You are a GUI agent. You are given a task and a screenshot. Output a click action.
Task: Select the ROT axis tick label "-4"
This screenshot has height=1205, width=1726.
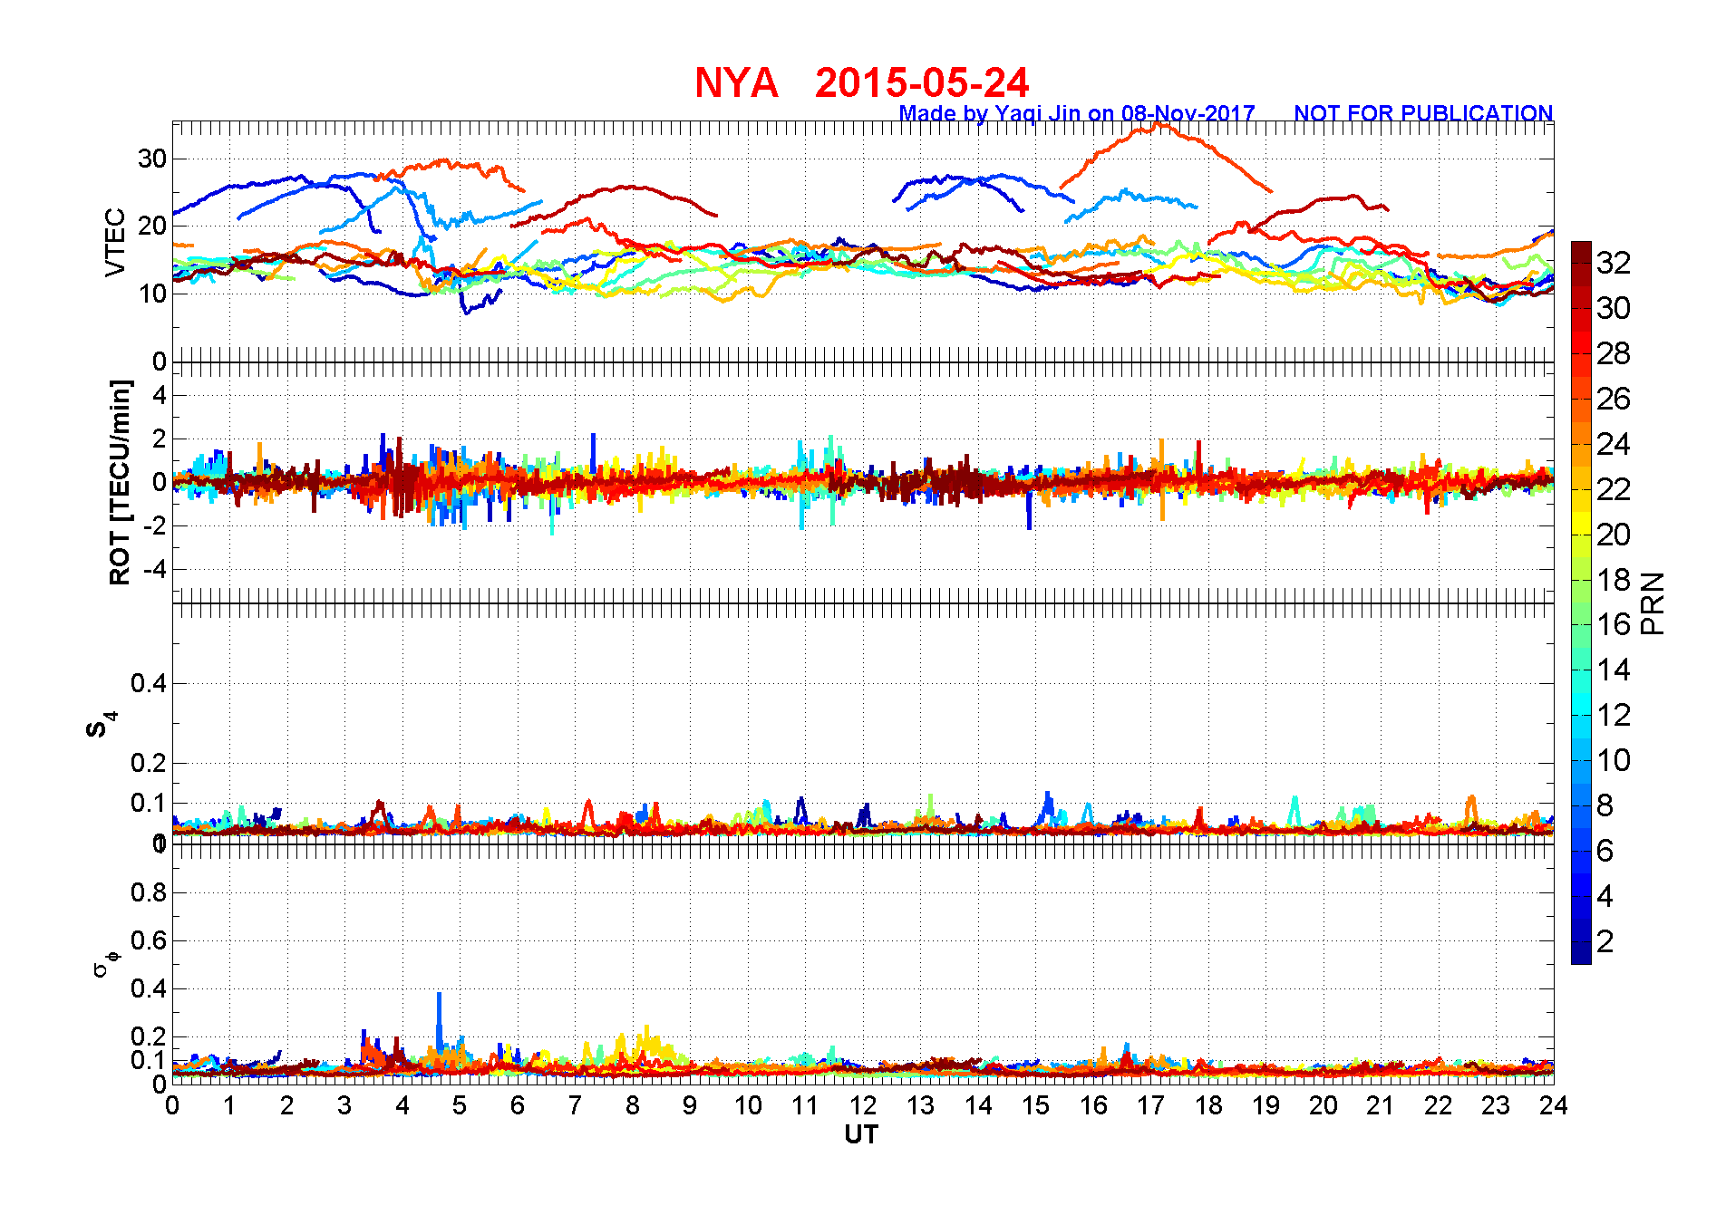click(x=153, y=570)
